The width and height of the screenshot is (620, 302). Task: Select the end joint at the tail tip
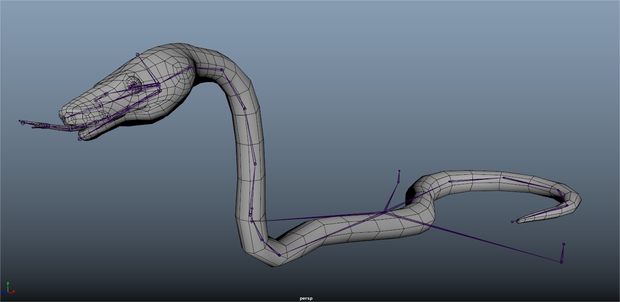coord(513,221)
